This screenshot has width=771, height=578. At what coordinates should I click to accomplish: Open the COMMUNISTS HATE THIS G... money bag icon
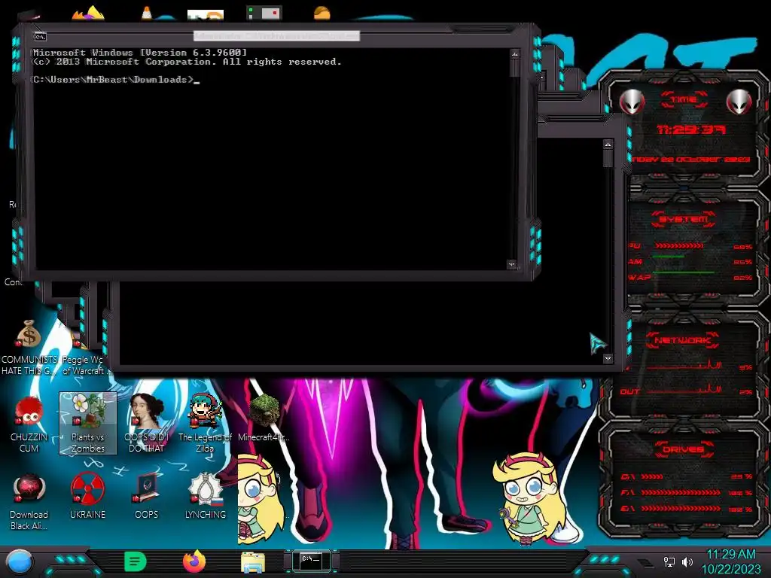point(29,347)
